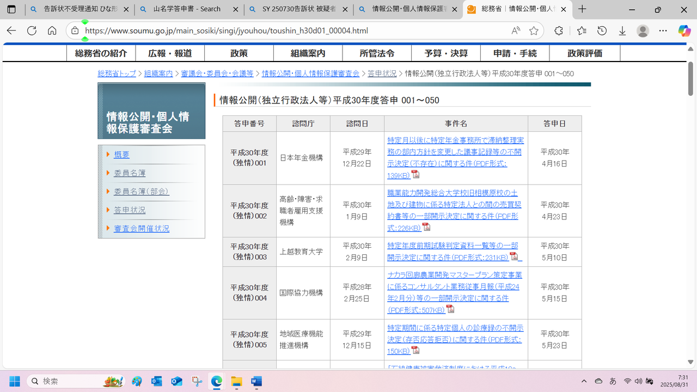Open 政策評価 navigation menu
This screenshot has width=697, height=392.
pos(585,53)
